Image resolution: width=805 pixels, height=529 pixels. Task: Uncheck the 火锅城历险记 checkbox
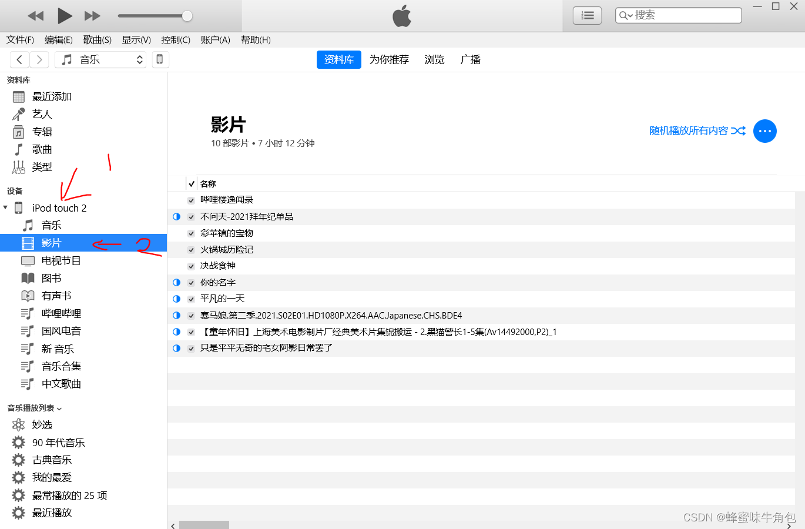point(191,250)
